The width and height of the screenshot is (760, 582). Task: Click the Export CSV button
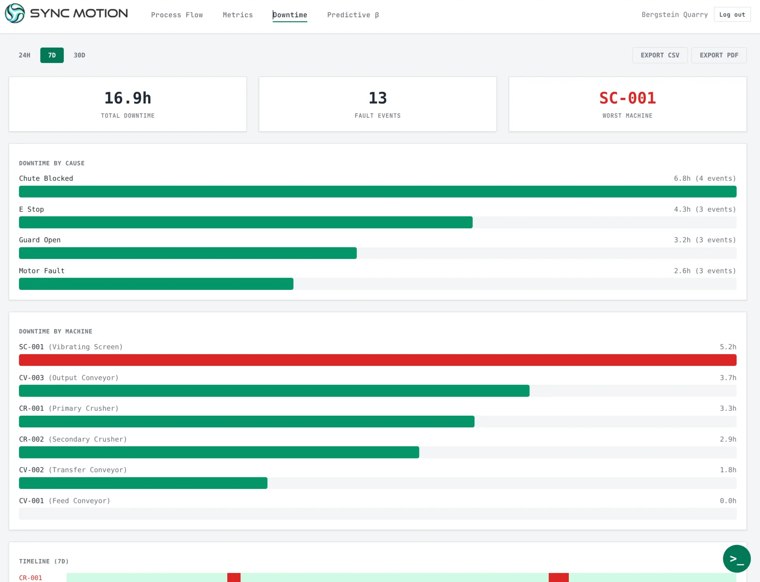tap(660, 55)
